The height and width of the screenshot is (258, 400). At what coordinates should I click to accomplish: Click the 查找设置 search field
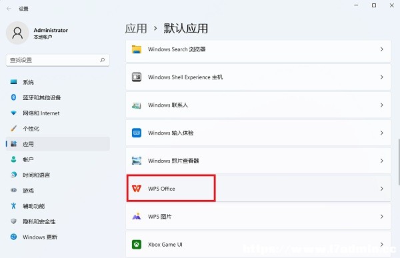coord(57,60)
